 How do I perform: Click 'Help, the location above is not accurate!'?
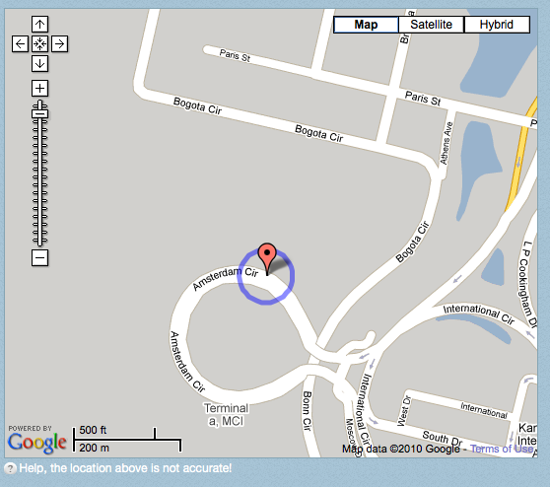(125, 468)
